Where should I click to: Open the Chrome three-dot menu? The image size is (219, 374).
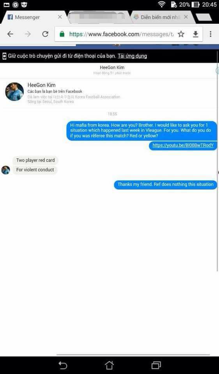210,34
